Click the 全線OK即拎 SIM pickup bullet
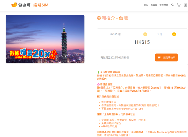 (x=124, y=120)
